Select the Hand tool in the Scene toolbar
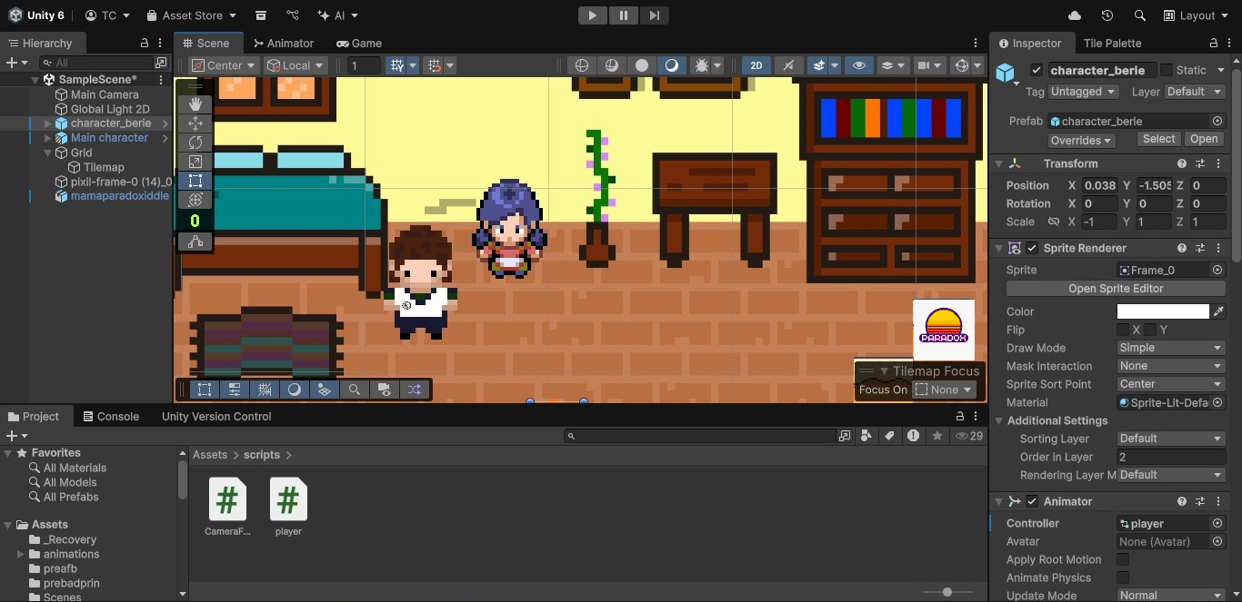The image size is (1242, 602). [195, 104]
